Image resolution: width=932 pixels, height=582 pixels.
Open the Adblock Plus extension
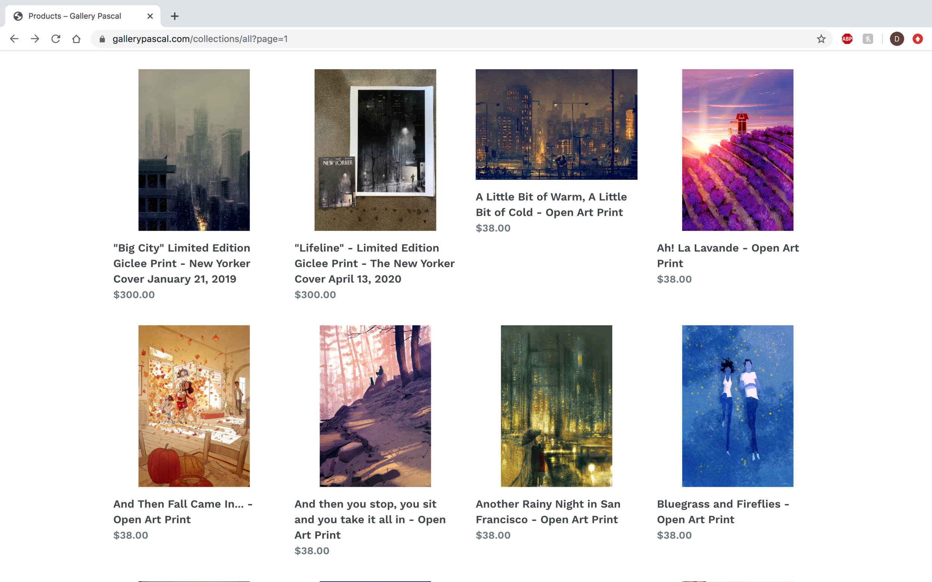847,39
